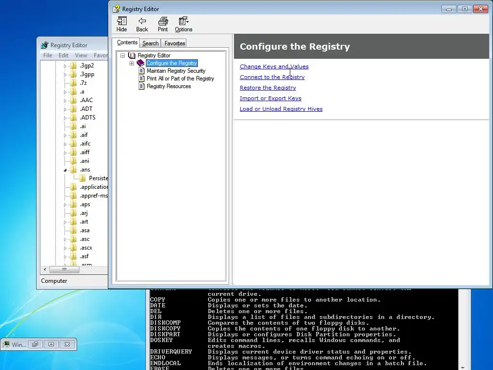Viewport: 493px width, 370px height.
Task: Restore the minimized Win... window
Action: click(x=35, y=344)
